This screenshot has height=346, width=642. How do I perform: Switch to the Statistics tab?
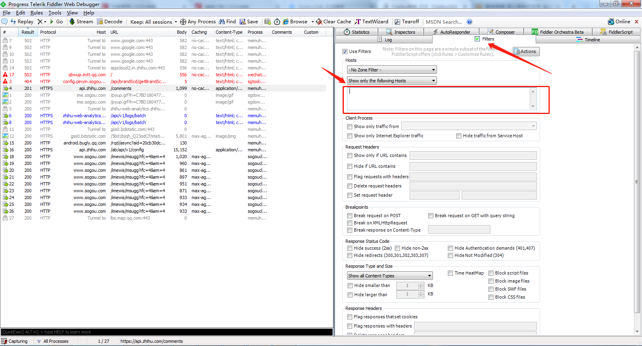(357, 32)
